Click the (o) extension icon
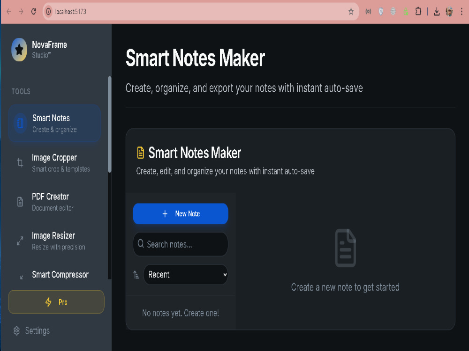 coord(368,12)
